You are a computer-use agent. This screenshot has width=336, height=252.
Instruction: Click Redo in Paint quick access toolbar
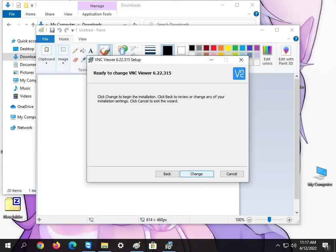click(67, 30)
